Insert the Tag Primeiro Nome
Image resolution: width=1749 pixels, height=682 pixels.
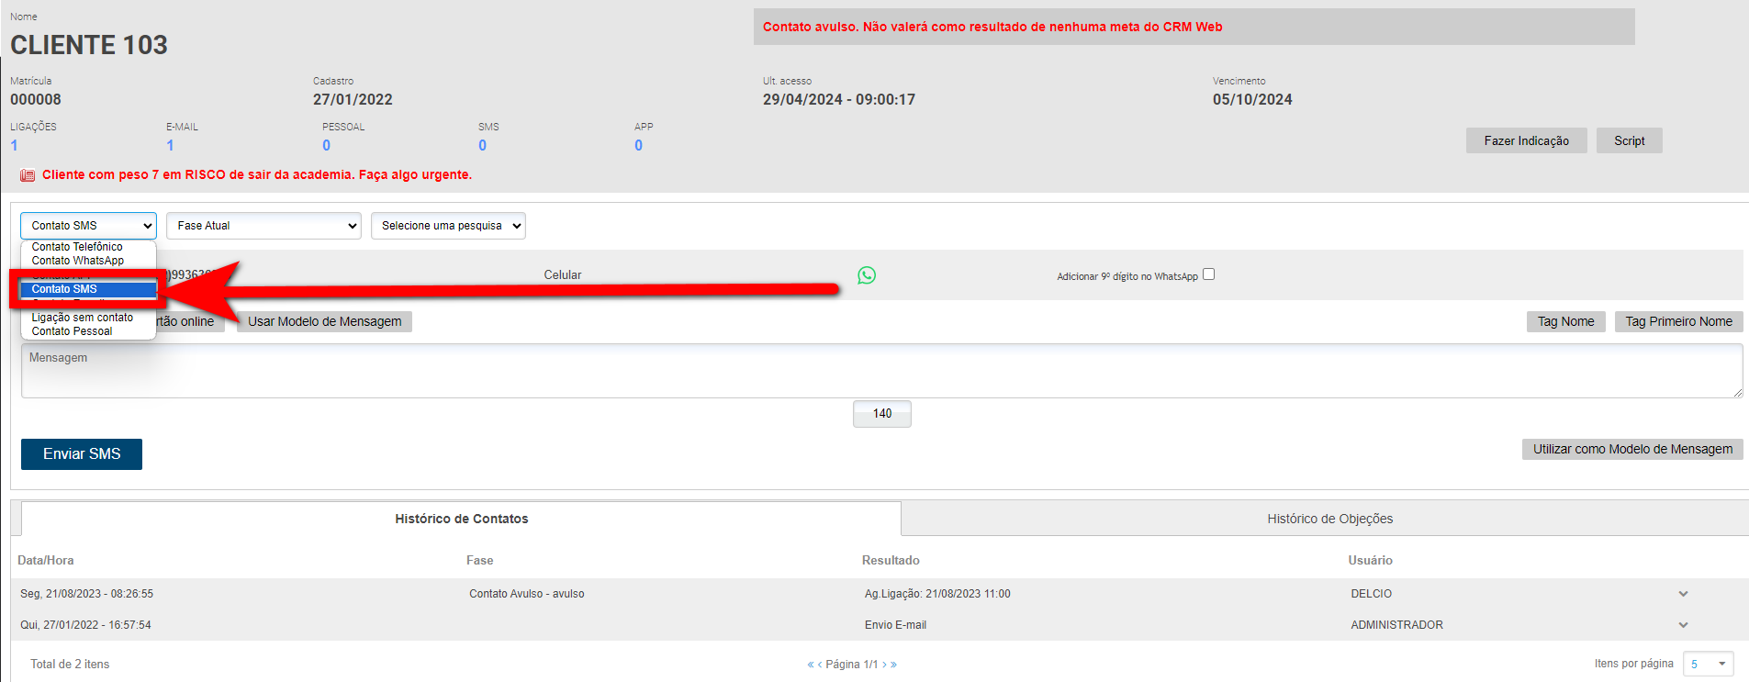coord(1677,321)
